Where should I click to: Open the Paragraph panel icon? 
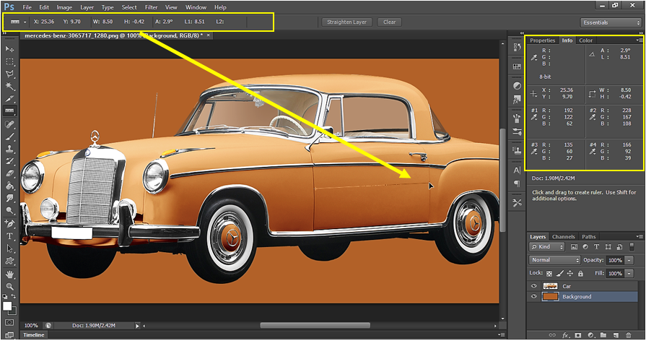[x=517, y=184]
